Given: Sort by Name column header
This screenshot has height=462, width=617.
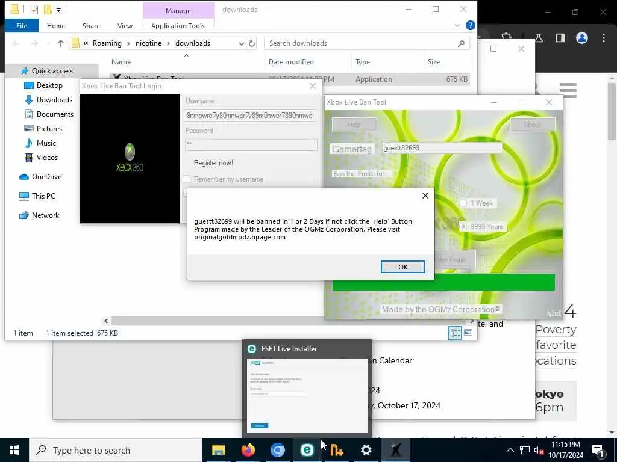Looking at the screenshot, I should 121,62.
